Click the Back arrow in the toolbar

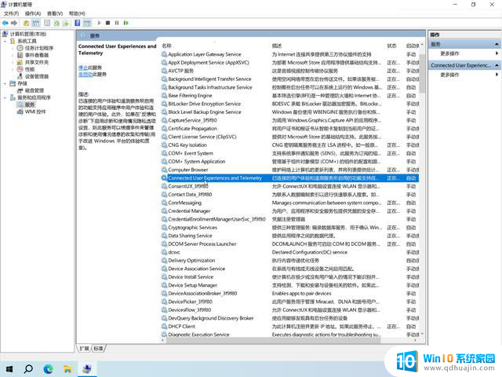(x=5, y=23)
